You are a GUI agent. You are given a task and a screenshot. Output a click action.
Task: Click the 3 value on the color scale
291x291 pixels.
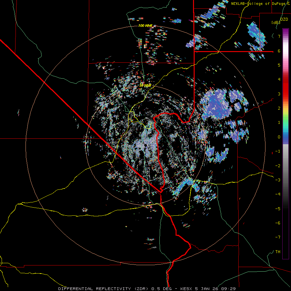[x=279, y=94]
